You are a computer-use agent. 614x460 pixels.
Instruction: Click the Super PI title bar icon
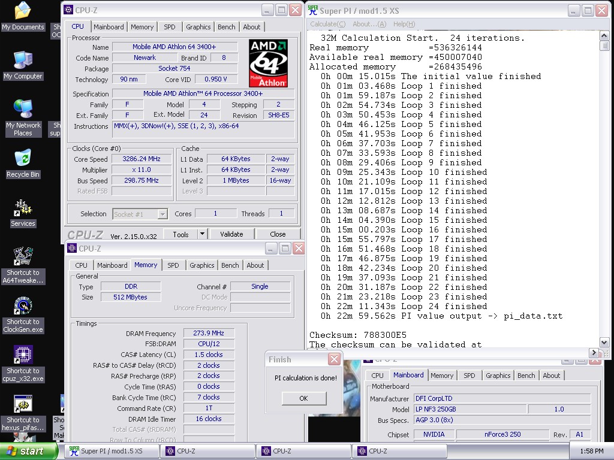(x=312, y=10)
